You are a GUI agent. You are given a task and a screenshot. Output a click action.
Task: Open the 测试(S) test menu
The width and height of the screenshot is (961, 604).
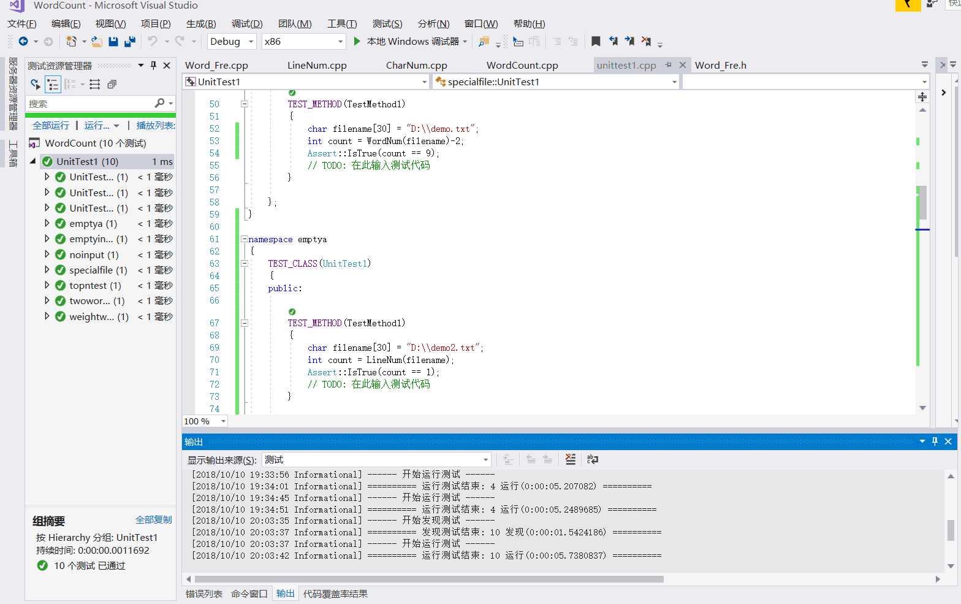point(387,24)
